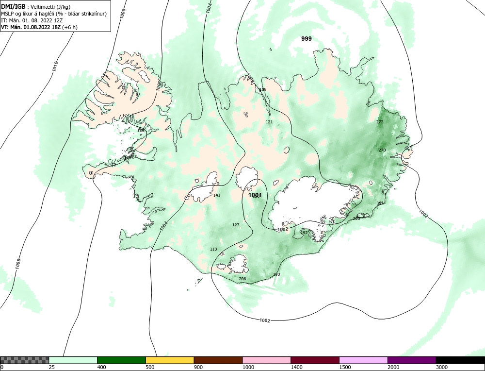
Task: Click the '108' value near the north coast
Action: point(262,89)
